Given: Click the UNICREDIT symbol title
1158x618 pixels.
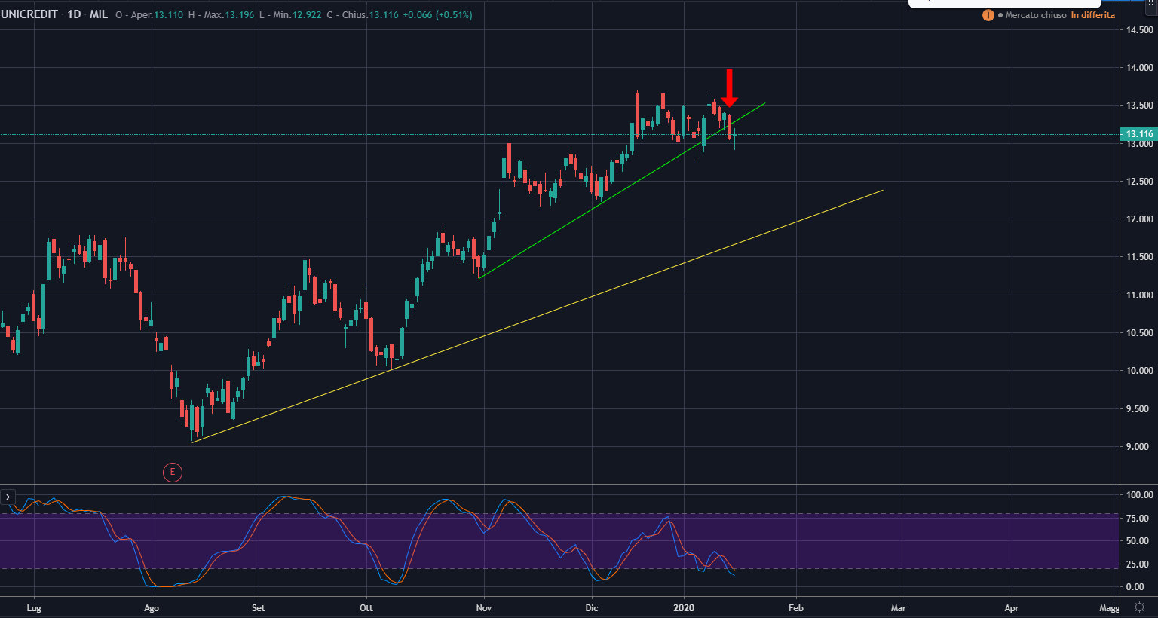Looking at the screenshot, I should point(29,14).
